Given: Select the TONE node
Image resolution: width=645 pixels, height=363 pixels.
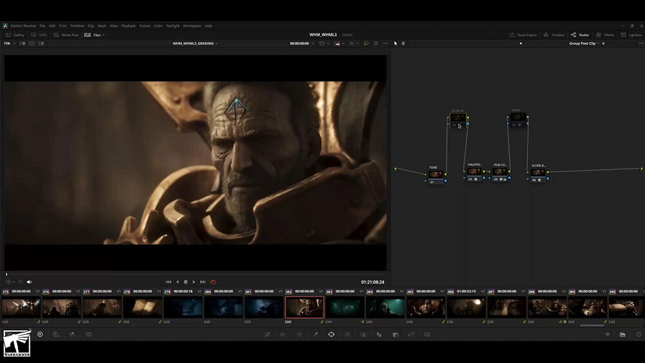Looking at the screenshot, I should 437,174.
